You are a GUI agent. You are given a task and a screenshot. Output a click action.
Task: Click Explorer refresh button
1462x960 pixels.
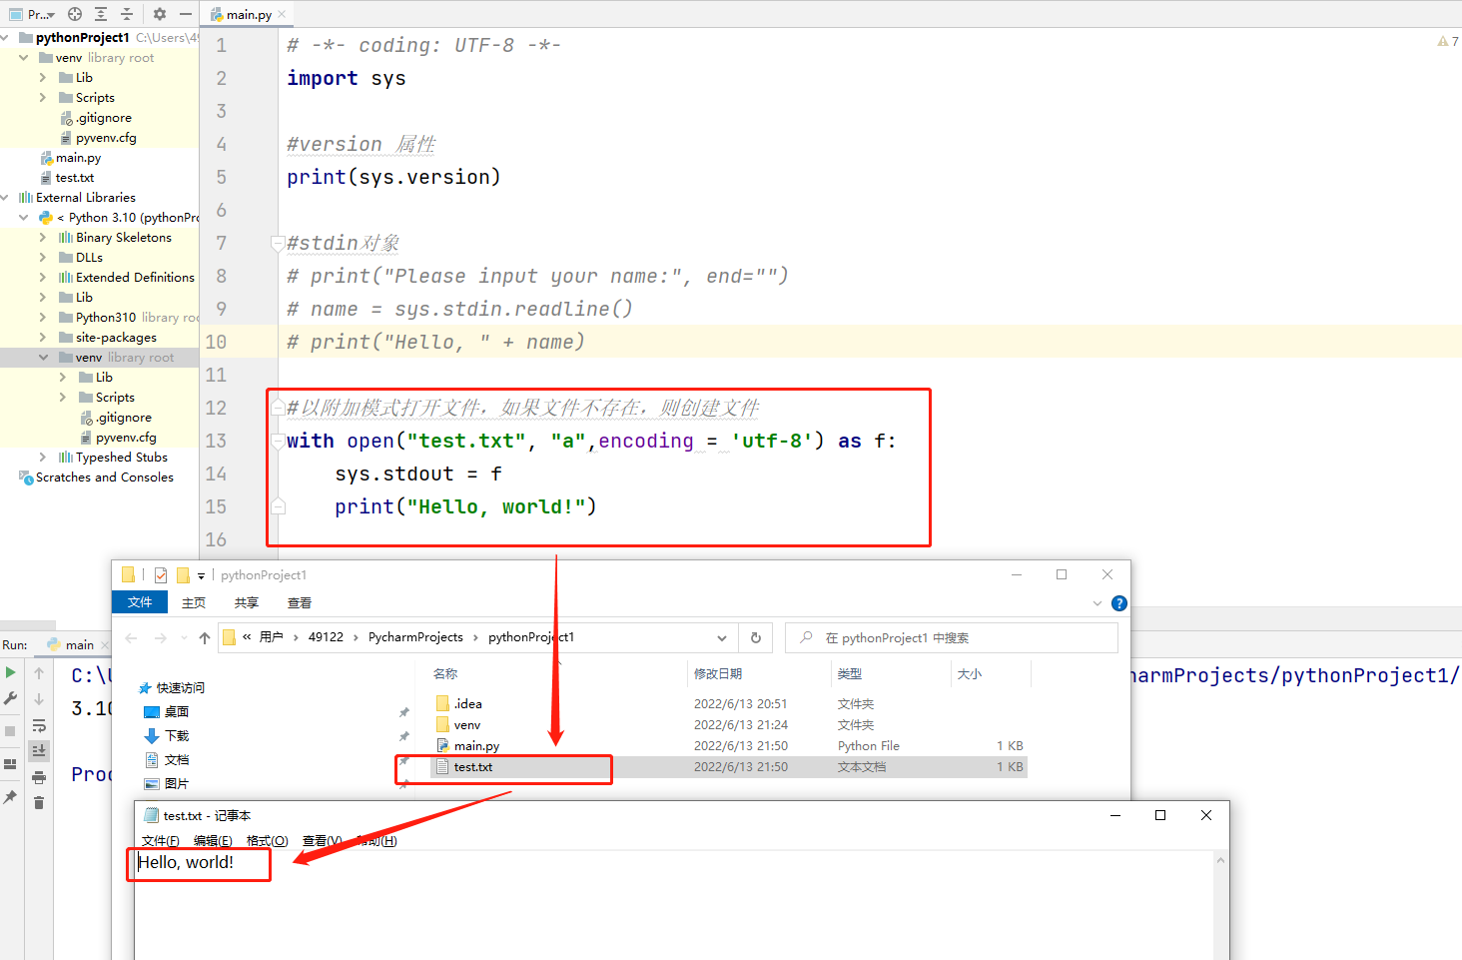[756, 637]
